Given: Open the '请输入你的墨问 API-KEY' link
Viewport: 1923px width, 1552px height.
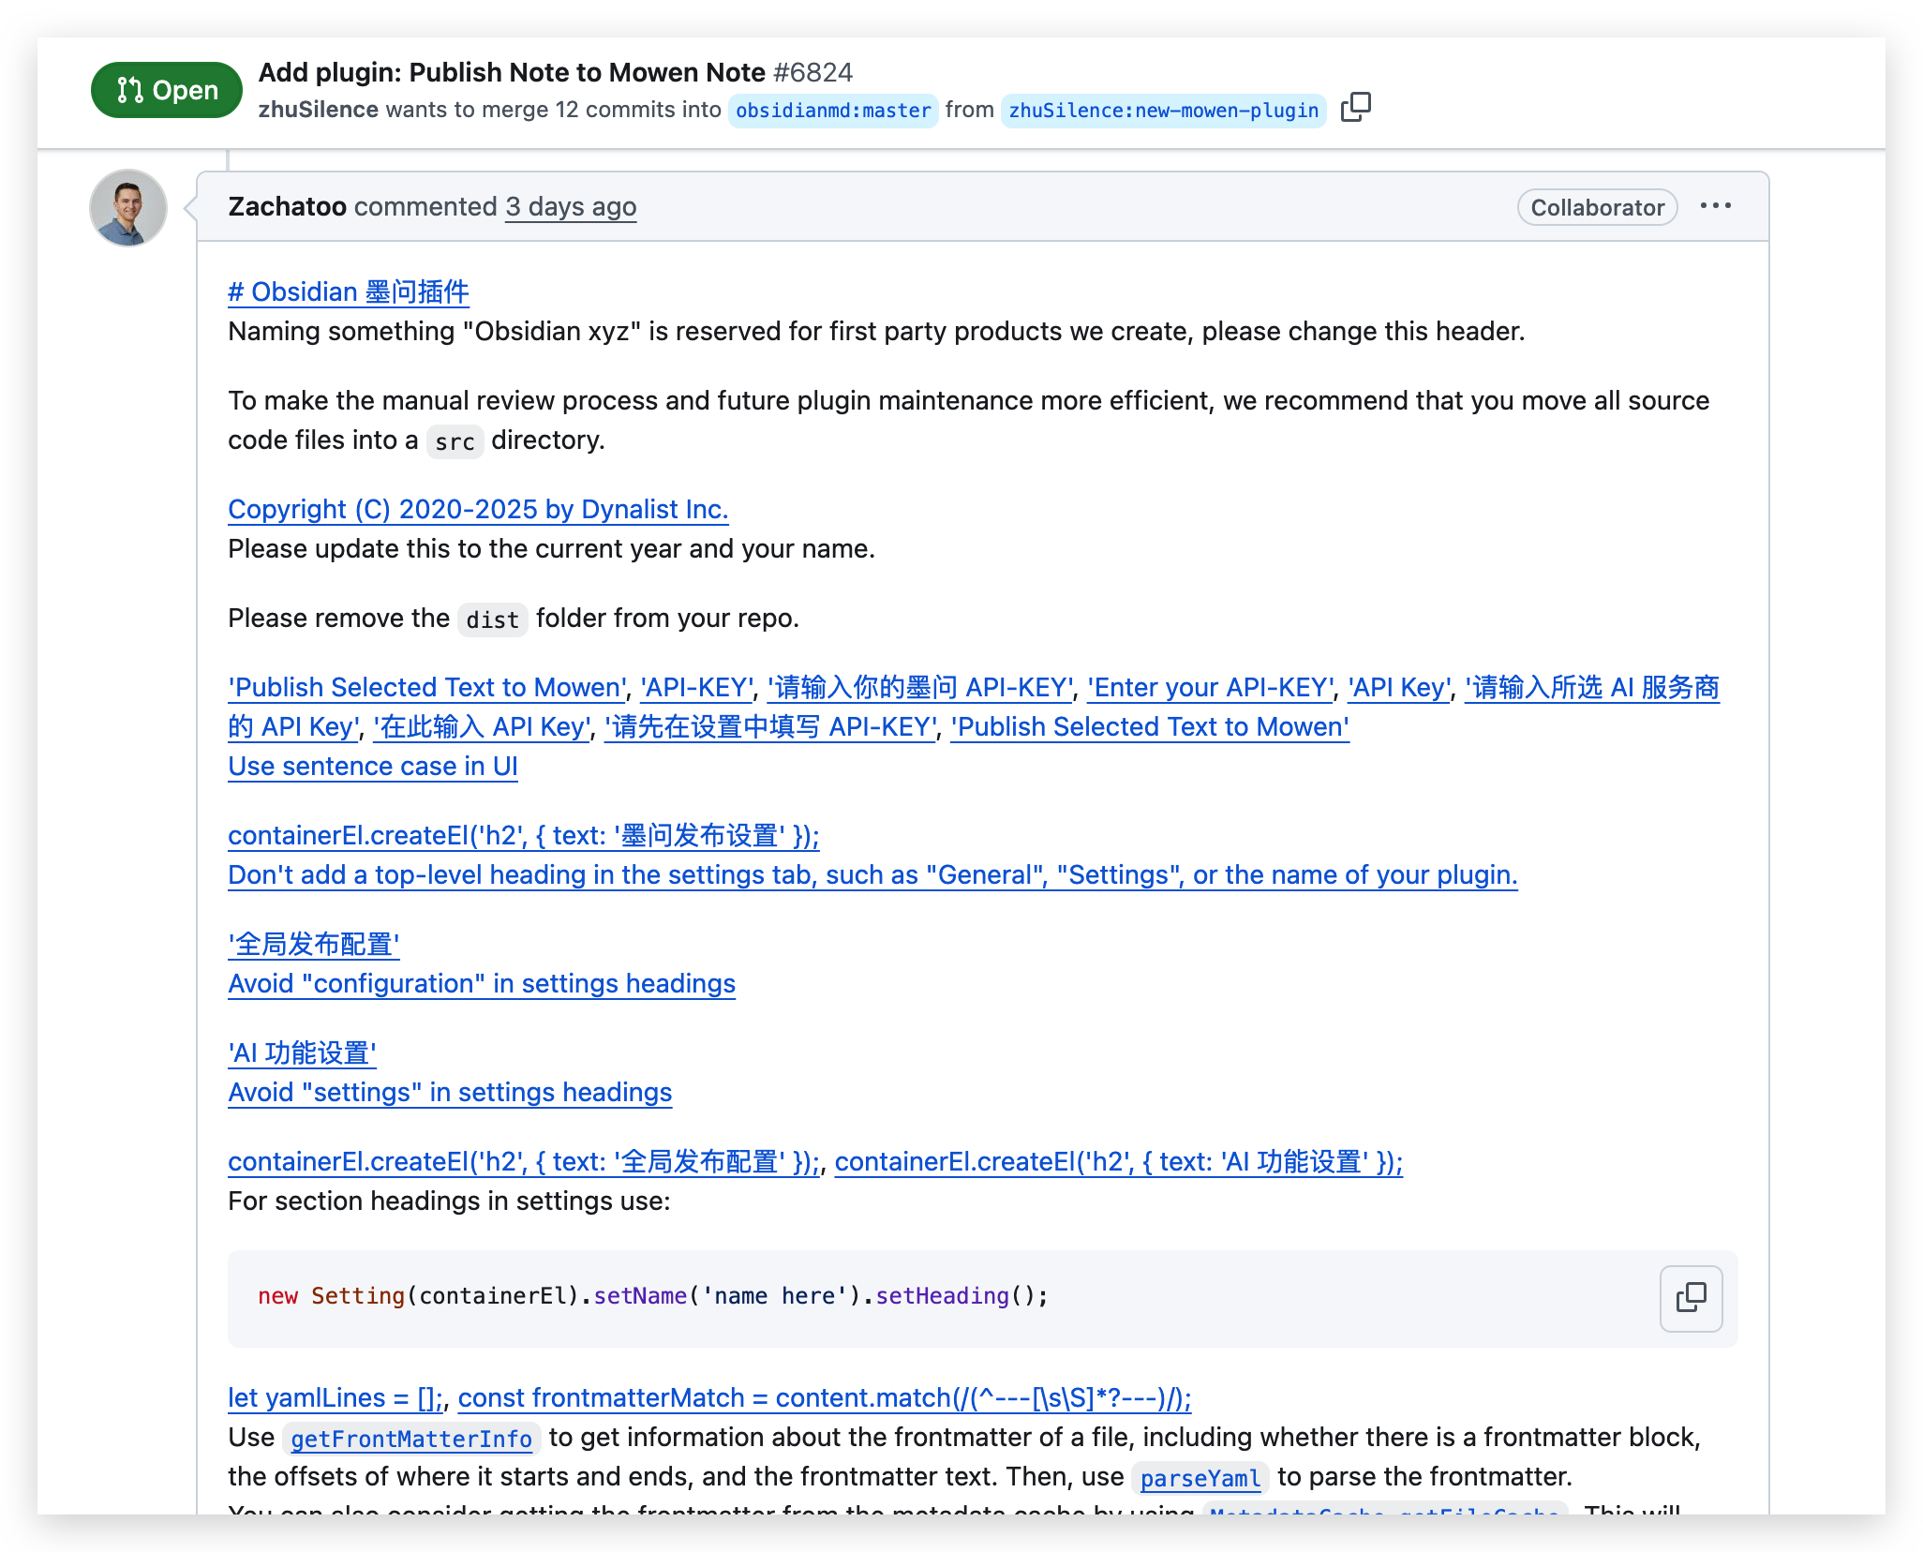Looking at the screenshot, I should click(x=921, y=688).
